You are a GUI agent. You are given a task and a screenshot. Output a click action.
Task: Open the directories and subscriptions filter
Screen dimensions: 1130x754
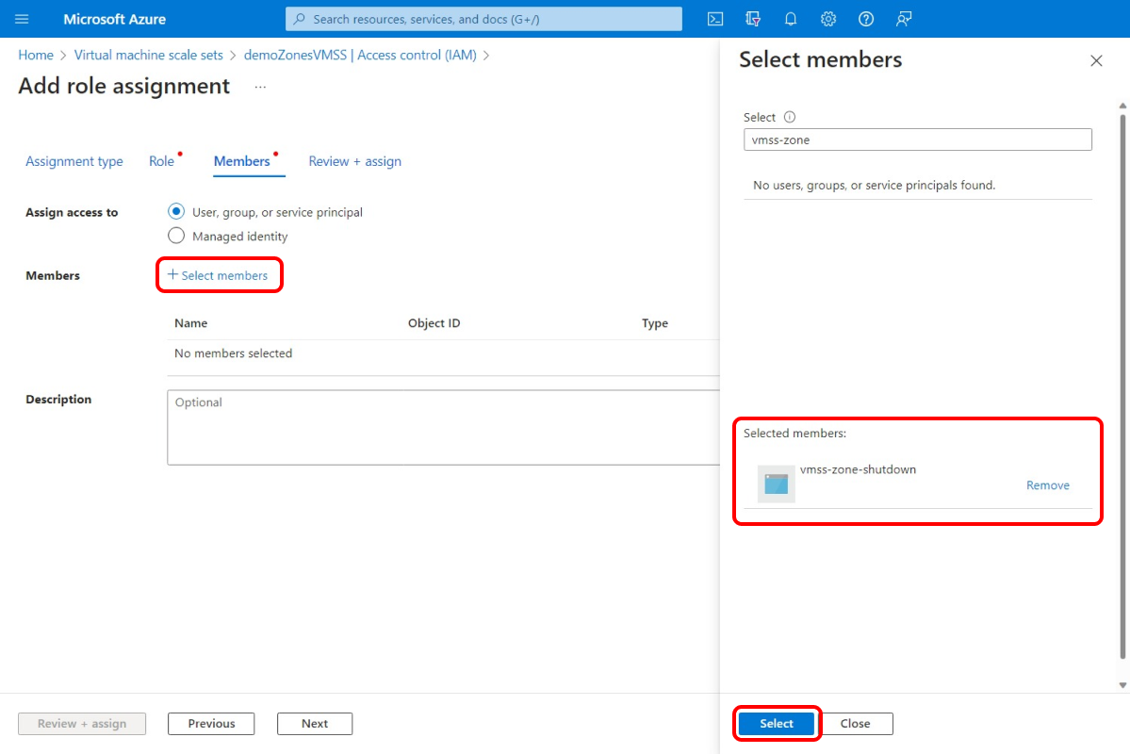(752, 19)
